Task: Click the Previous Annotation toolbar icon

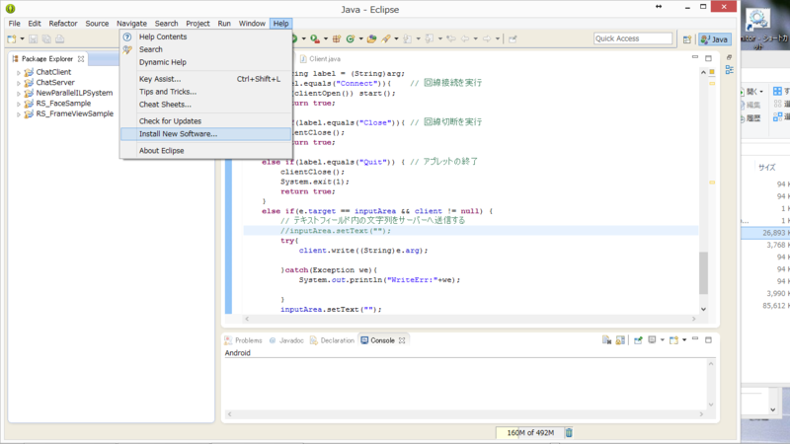Action: click(430, 38)
